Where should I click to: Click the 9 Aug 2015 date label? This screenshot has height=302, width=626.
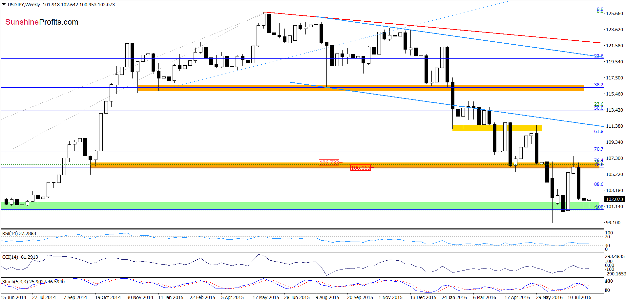(x=327, y=297)
